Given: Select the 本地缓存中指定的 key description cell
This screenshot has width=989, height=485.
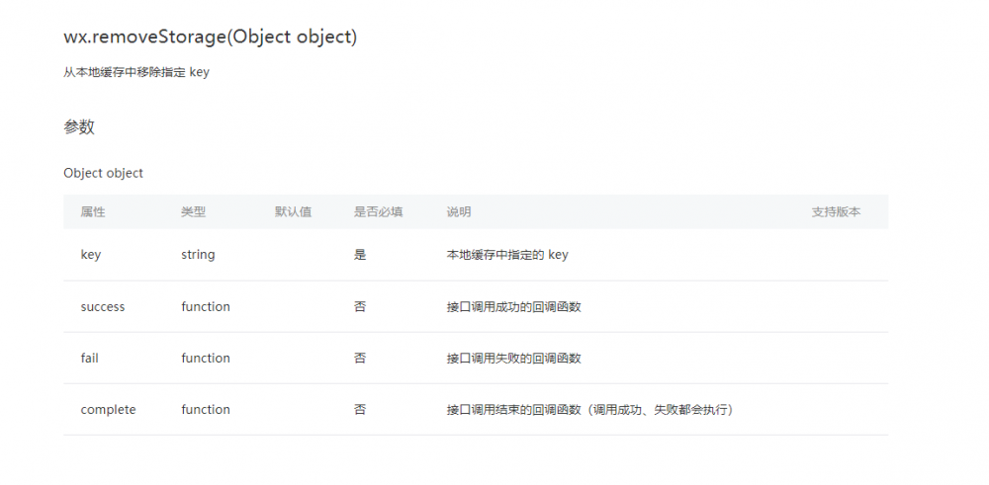Looking at the screenshot, I should pos(507,255).
